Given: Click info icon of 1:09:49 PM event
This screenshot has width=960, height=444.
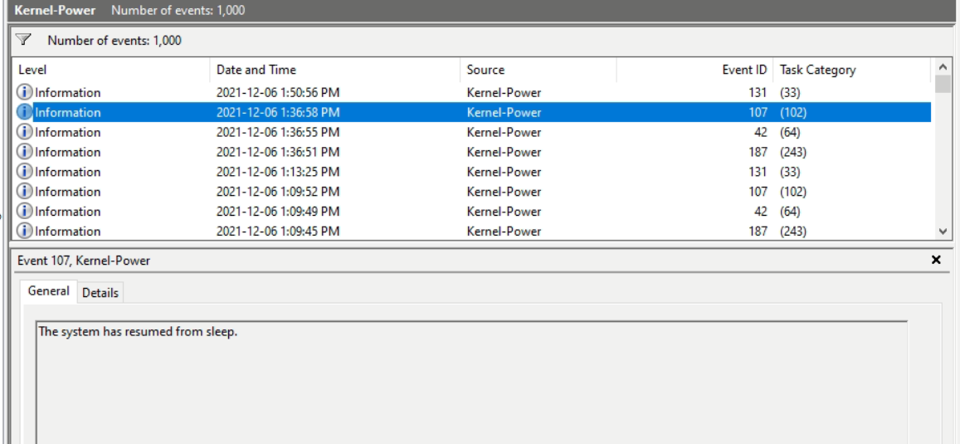Looking at the screenshot, I should point(24,212).
